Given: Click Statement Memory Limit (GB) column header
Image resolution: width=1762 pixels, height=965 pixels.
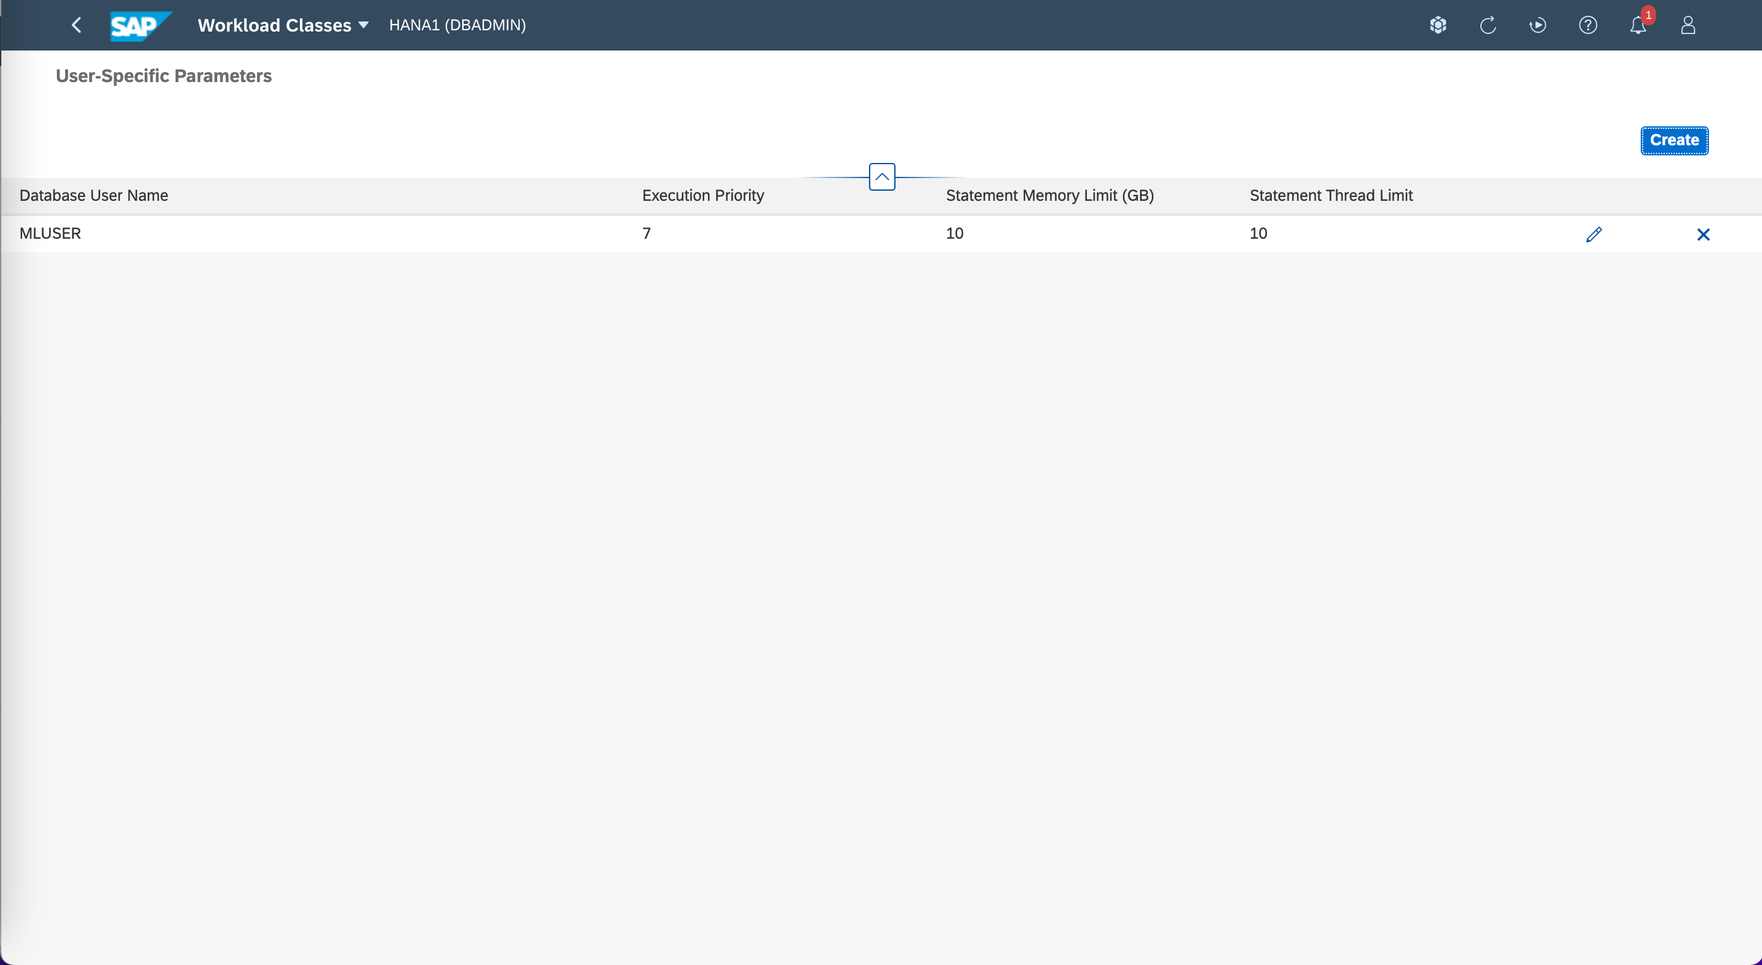Looking at the screenshot, I should tap(1049, 196).
